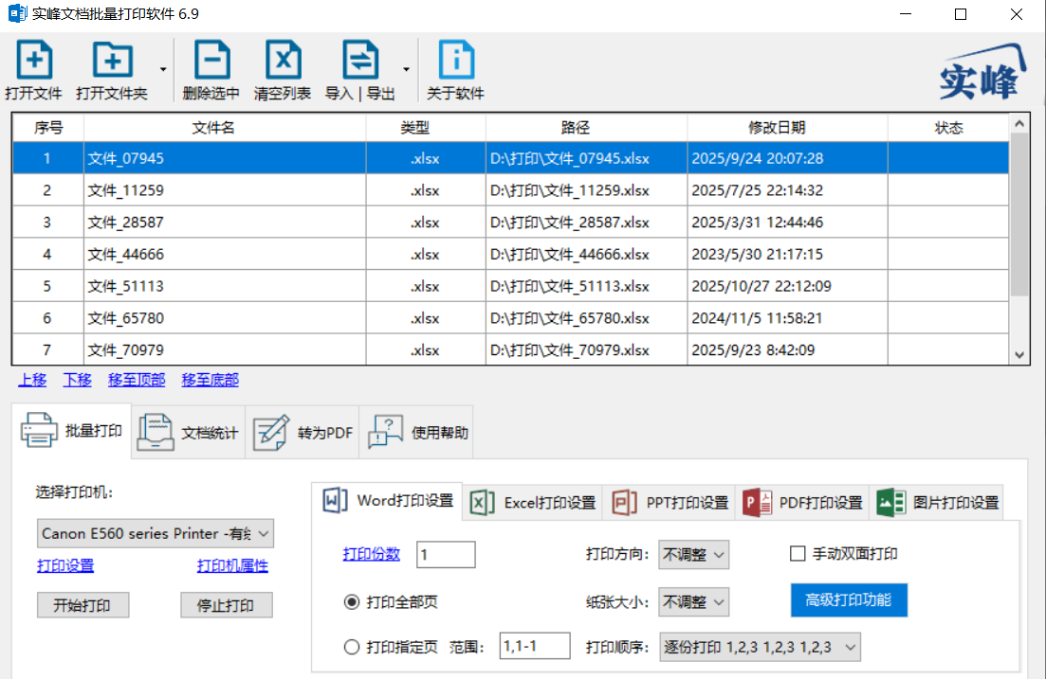Click the 删除选中 delete selected icon

(x=212, y=60)
